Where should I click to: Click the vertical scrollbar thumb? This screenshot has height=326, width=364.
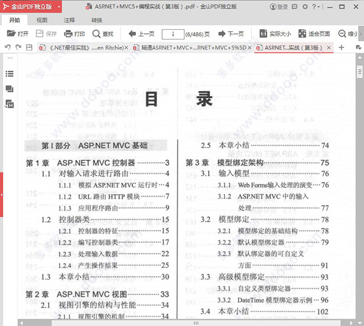click(x=360, y=72)
